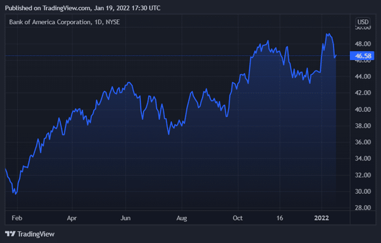Click the 32.00 price axis label
This screenshot has width=381, height=243.
point(363,175)
